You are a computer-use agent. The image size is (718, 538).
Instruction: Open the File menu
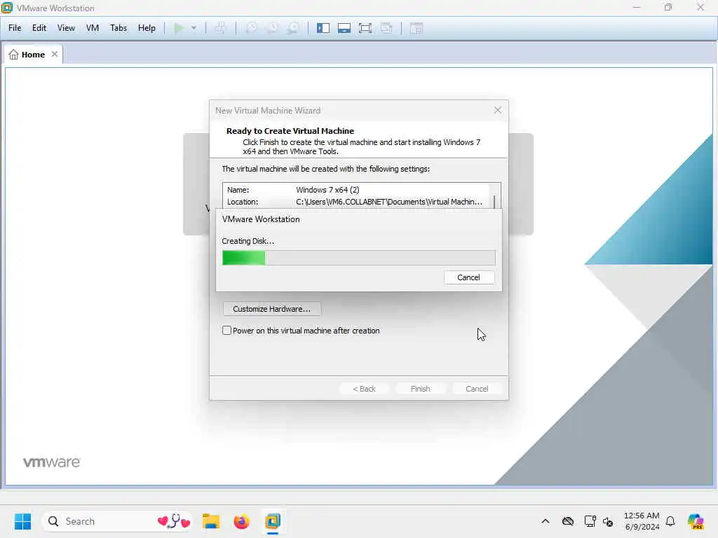[x=15, y=28]
